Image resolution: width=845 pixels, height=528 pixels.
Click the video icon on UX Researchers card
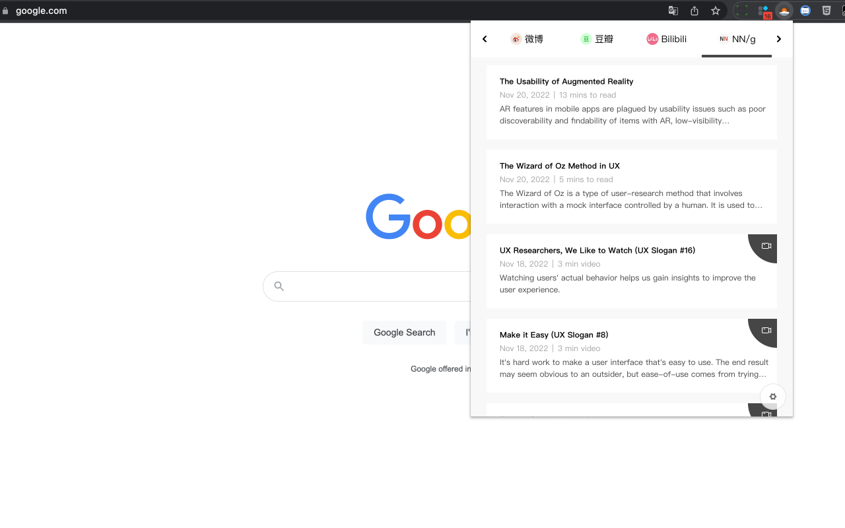(x=765, y=246)
